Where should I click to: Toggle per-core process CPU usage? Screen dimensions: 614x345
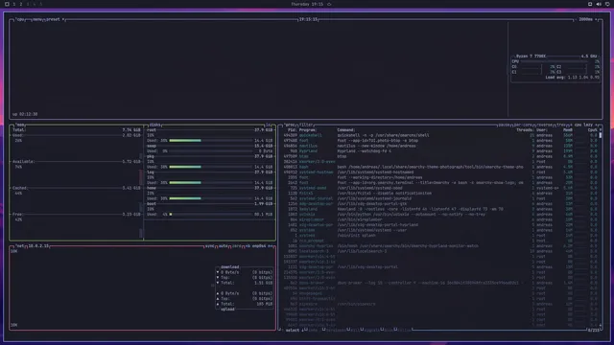point(523,126)
